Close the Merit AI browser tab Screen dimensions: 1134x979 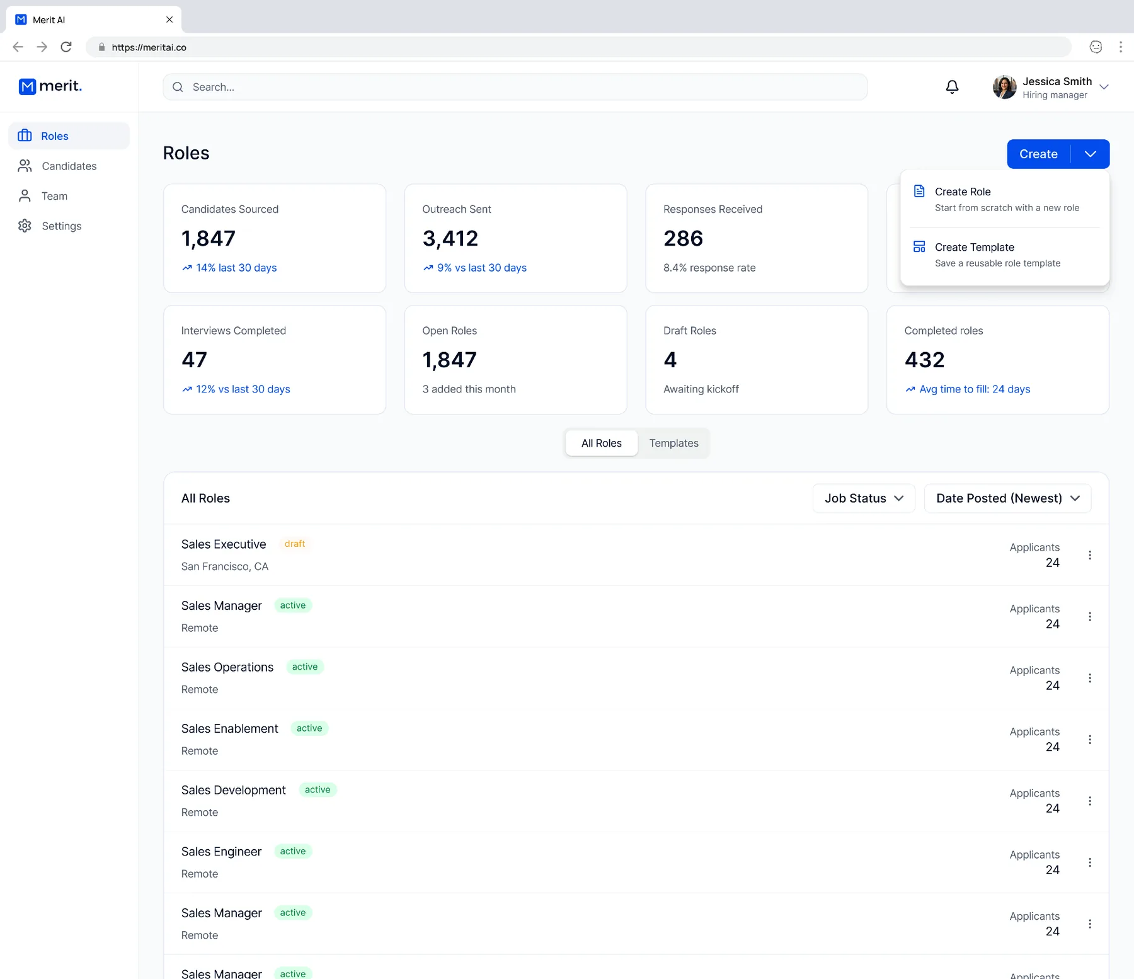[169, 20]
